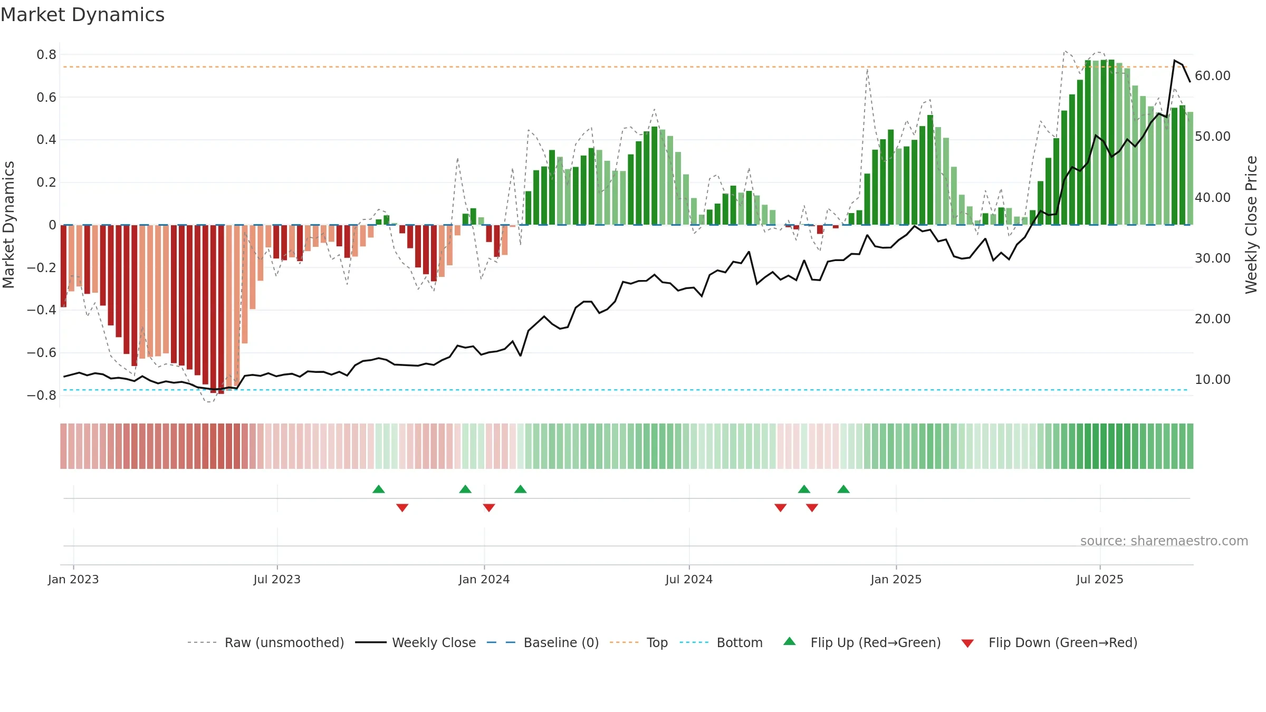This screenshot has height=712, width=1266.
Task: Click the '50.00' price axis tick
Action: [1213, 136]
